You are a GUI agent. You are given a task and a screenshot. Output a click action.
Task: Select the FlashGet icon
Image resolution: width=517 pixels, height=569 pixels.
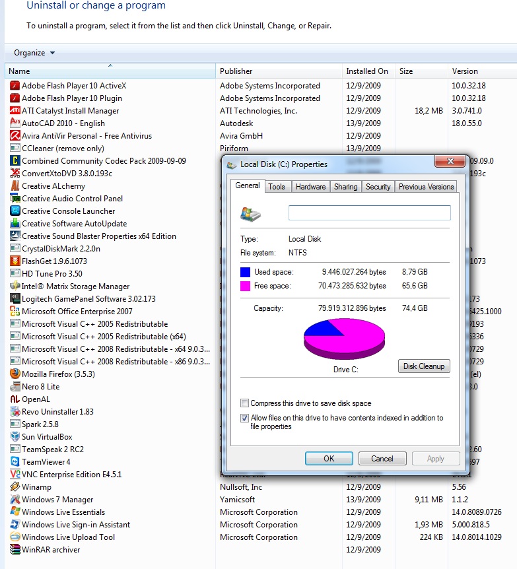pos(15,261)
